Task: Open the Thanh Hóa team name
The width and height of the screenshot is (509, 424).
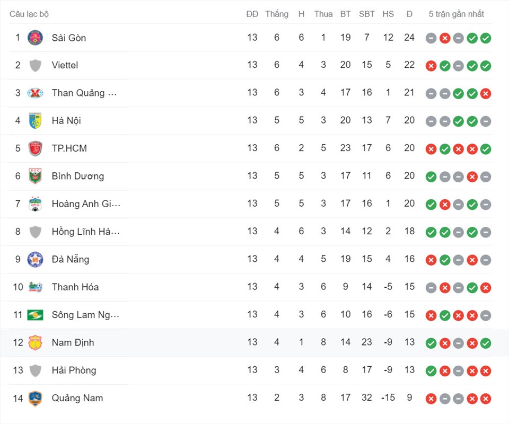Action: (75, 287)
